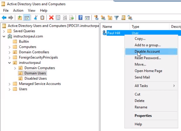This screenshot has width=181, height=131.
Task: Expand the Domain Computers OU
Action: (x=15, y=68)
